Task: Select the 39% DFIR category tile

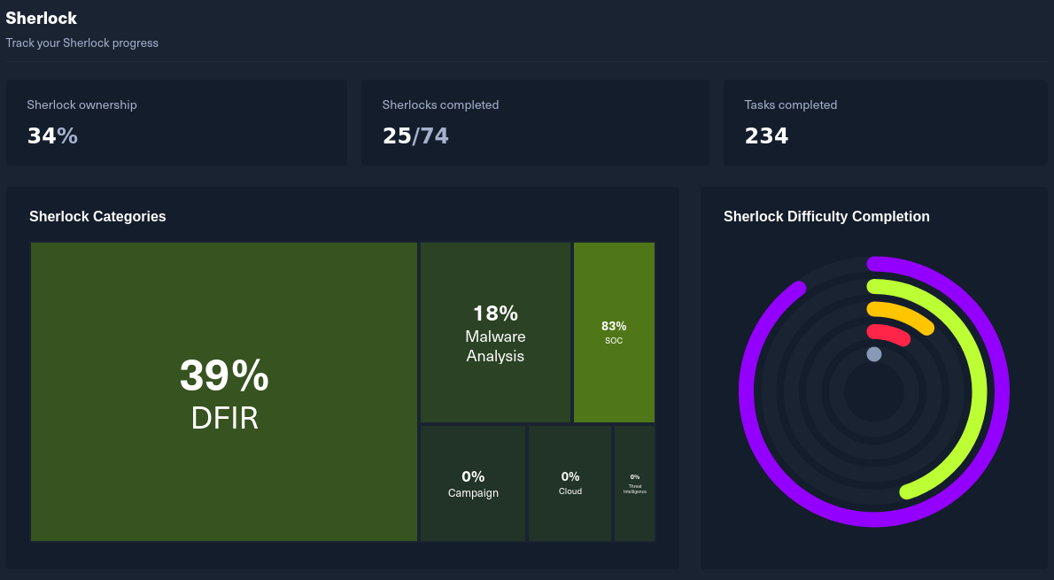Action: pos(224,391)
